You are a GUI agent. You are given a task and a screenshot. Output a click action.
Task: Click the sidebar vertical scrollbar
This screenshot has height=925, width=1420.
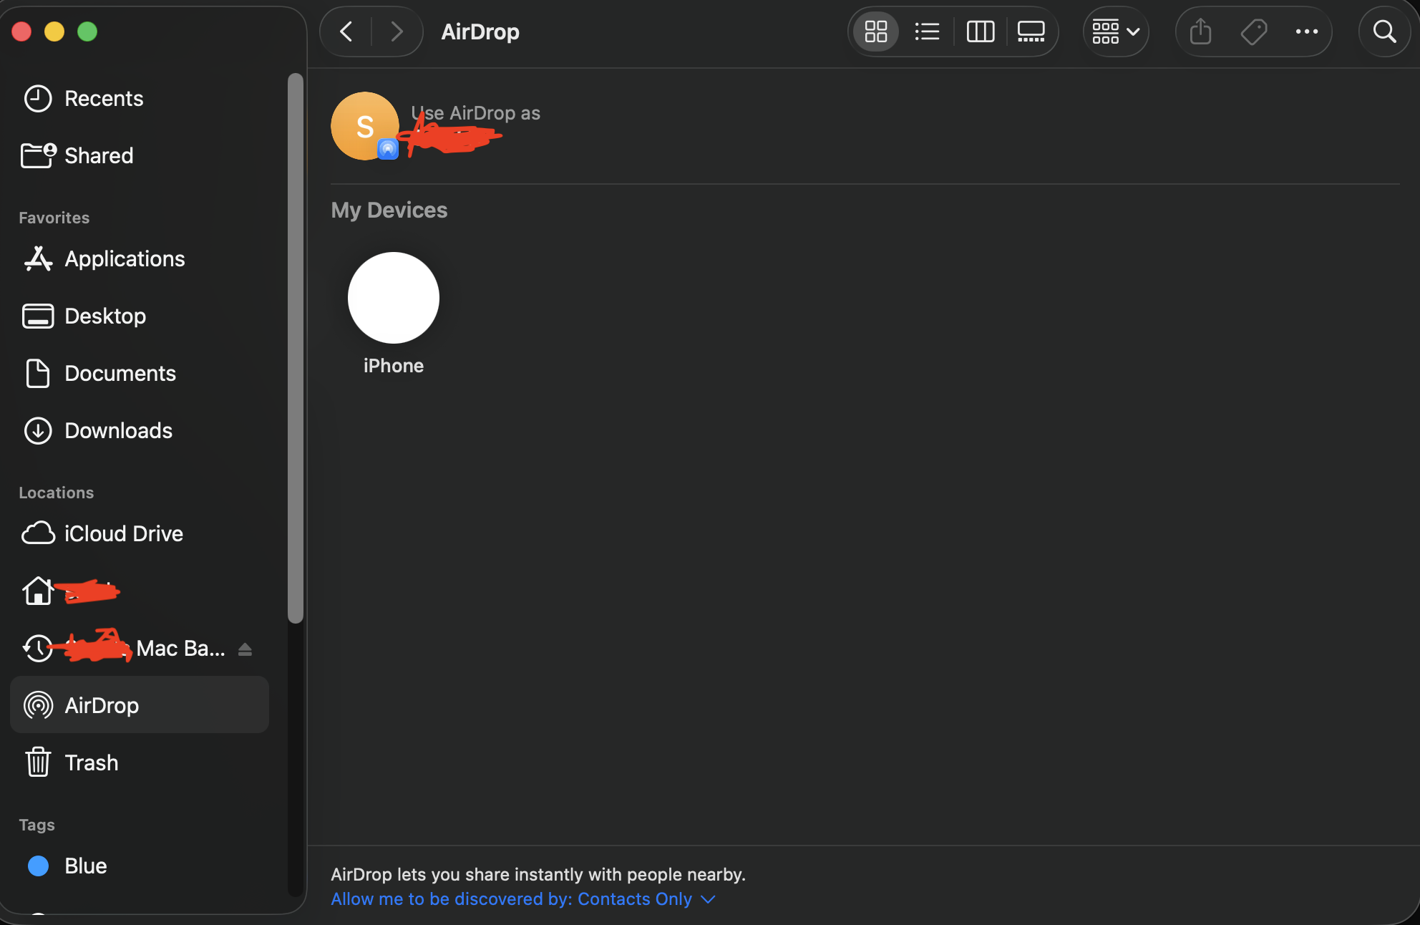click(x=295, y=347)
